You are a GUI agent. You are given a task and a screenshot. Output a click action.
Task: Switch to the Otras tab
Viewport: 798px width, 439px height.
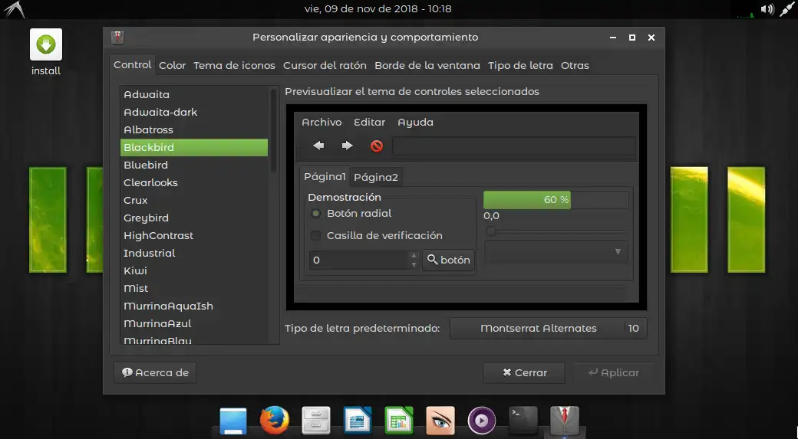pyautogui.click(x=575, y=66)
